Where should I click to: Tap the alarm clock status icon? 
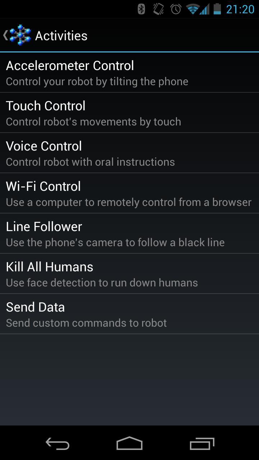(176, 9)
